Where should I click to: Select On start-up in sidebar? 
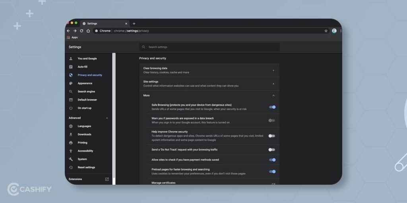pyautogui.click(x=85, y=108)
